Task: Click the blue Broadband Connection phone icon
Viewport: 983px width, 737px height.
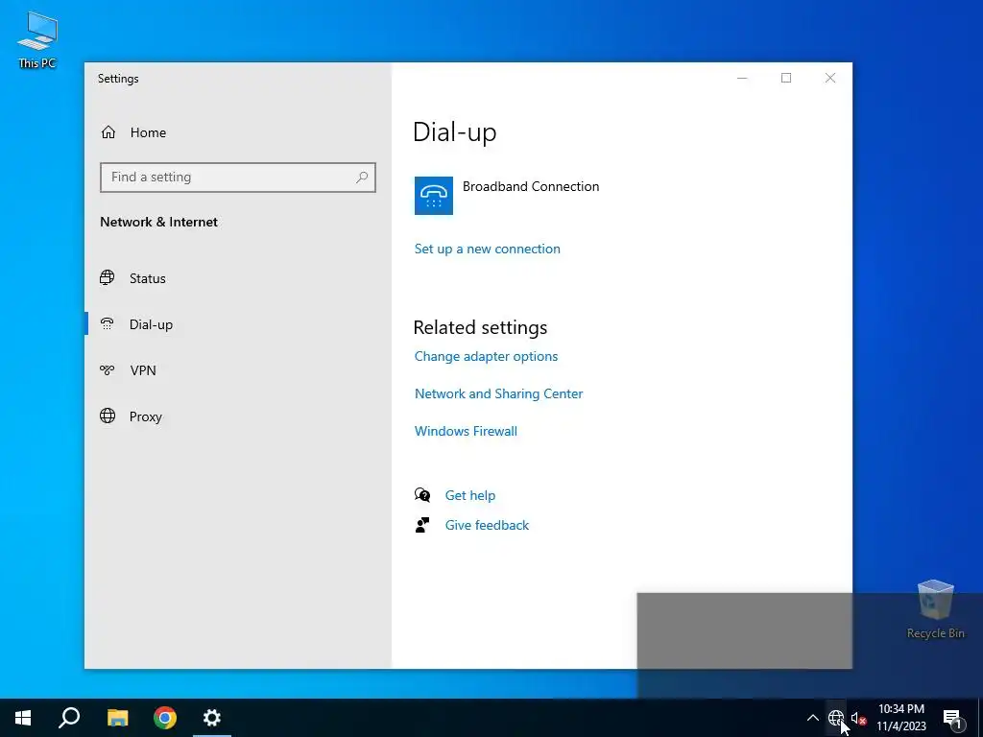Action: [434, 196]
